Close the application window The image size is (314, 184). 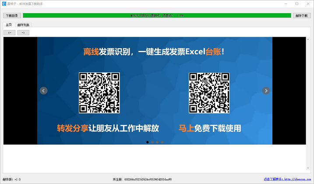(x=308, y=4)
